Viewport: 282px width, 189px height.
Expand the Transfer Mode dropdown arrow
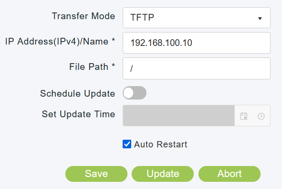pos(260,18)
